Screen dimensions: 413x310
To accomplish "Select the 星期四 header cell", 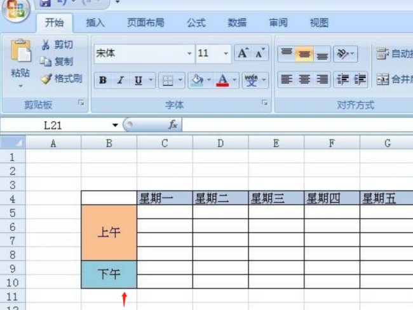I will coord(332,198).
